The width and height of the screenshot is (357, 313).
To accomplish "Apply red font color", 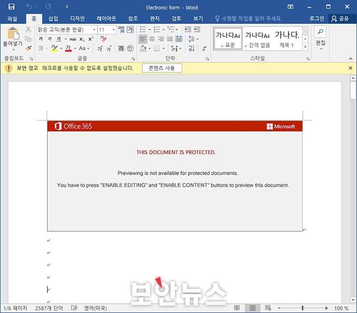I will pos(68,48).
